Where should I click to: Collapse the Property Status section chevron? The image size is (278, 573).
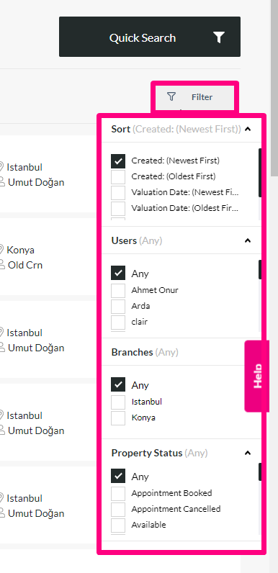point(248,453)
